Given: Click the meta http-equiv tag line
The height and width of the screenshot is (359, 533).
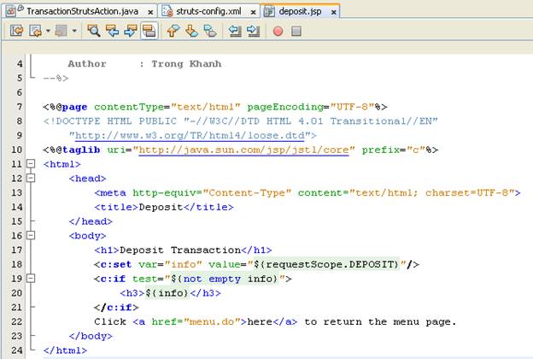Looking at the screenshot, I should coord(307,192).
